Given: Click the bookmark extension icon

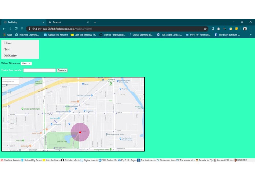Looking at the screenshot, I should (x=212, y=29).
